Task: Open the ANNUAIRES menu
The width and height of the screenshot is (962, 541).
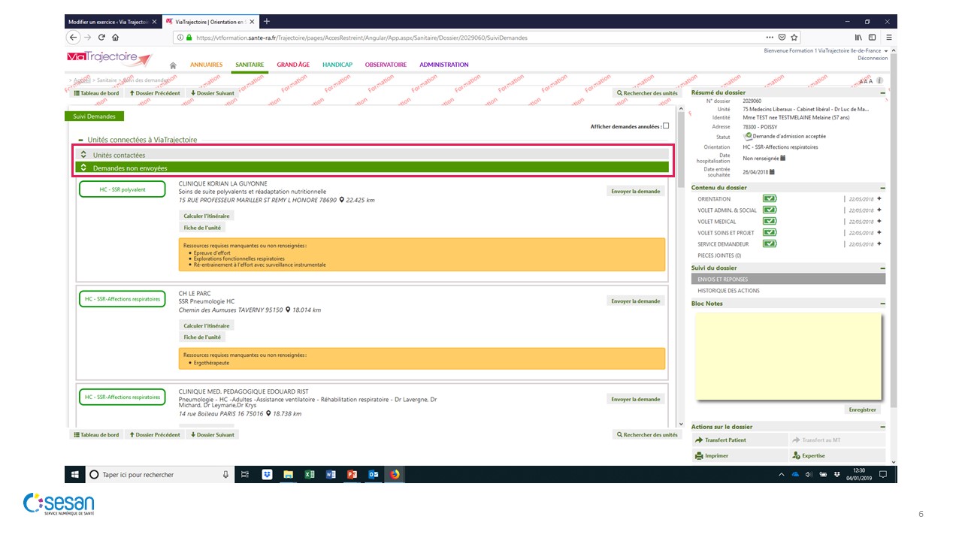Action: (x=206, y=65)
